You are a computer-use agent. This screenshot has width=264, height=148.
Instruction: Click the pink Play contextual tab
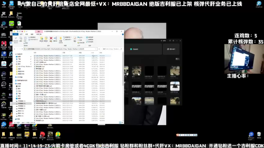coord(39,32)
